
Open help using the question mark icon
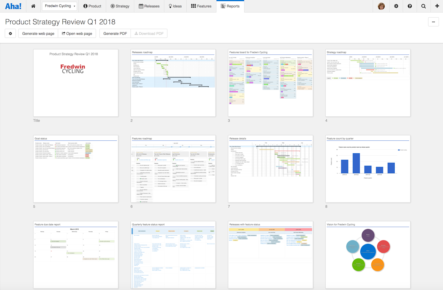pyautogui.click(x=409, y=6)
